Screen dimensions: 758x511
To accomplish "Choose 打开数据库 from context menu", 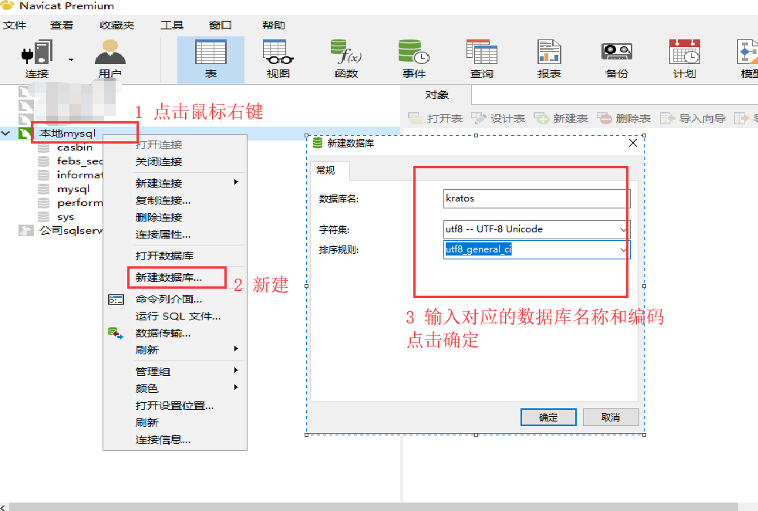I will coord(164,255).
